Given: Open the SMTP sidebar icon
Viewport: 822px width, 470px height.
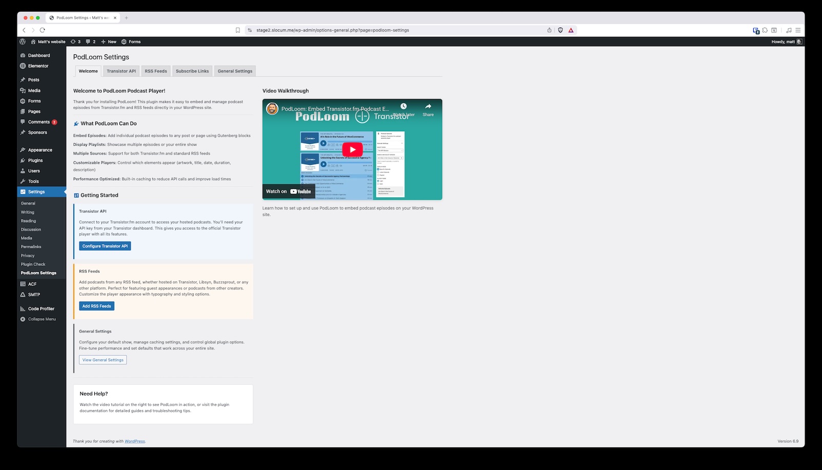Looking at the screenshot, I should (x=23, y=294).
